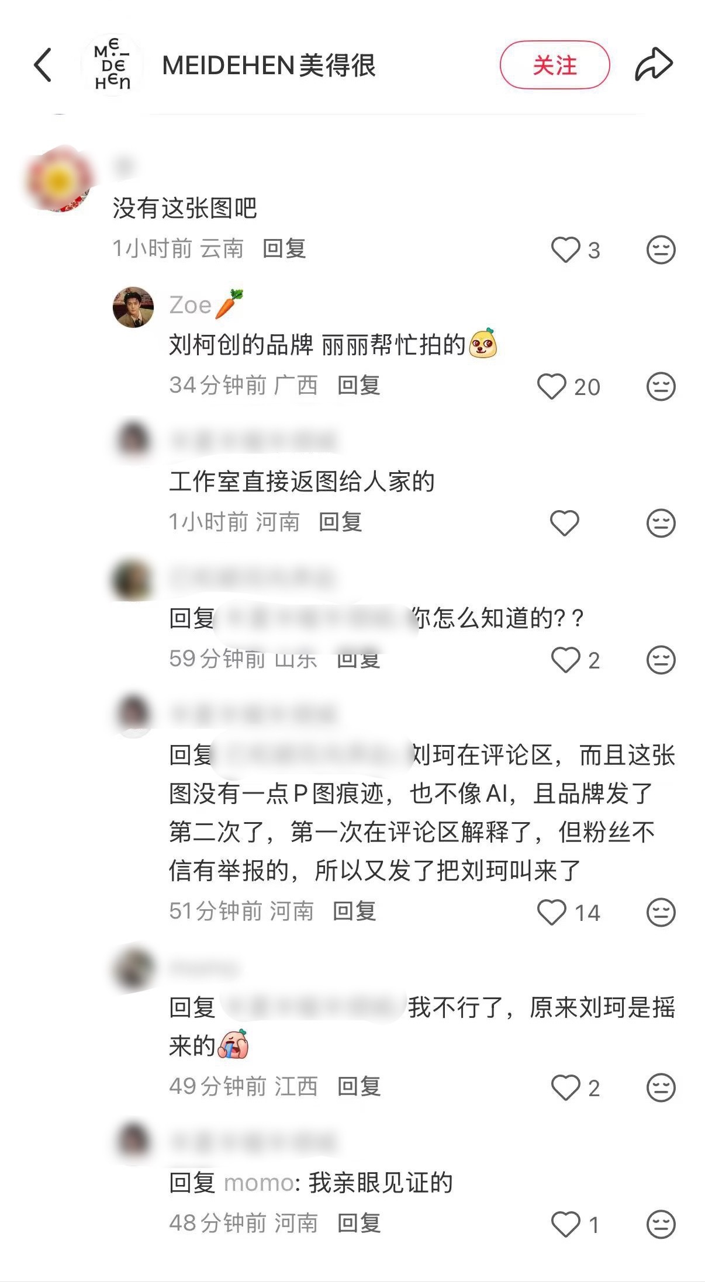
Task: Reply to the 云南 comment via 回复
Action: [284, 249]
